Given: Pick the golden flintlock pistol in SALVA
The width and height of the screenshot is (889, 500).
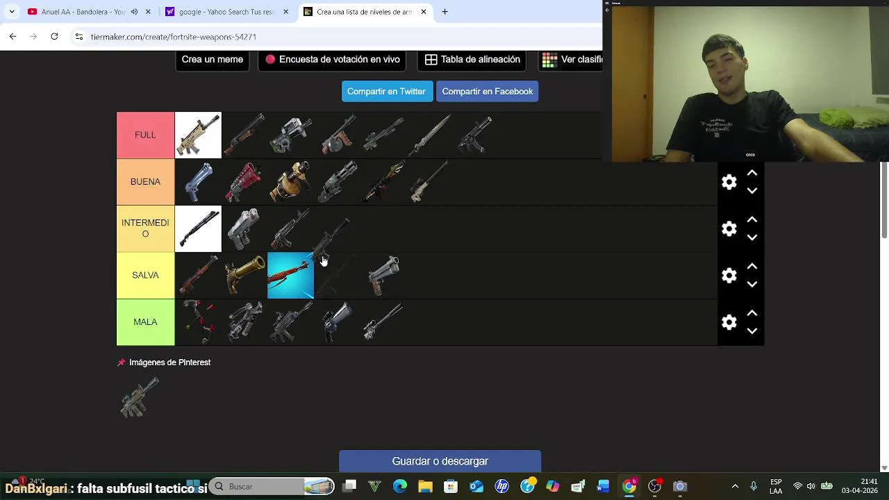Looking at the screenshot, I should (244, 276).
